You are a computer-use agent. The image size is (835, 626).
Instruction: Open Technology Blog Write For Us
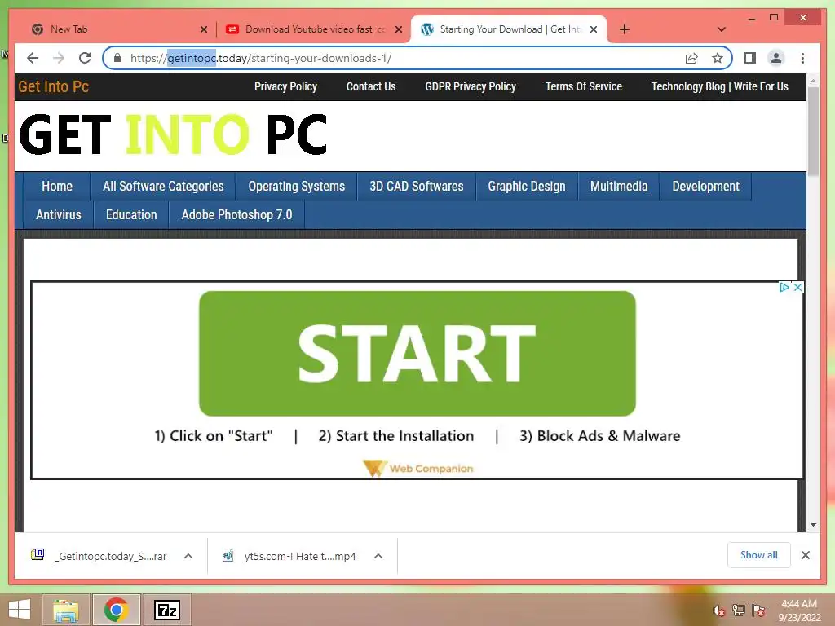719,86
